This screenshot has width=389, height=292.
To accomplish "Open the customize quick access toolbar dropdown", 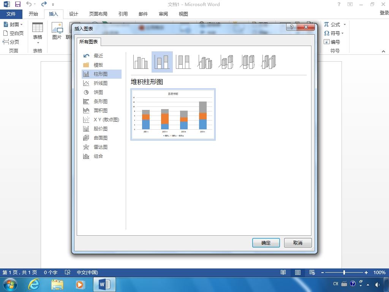I will [x=53, y=5].
